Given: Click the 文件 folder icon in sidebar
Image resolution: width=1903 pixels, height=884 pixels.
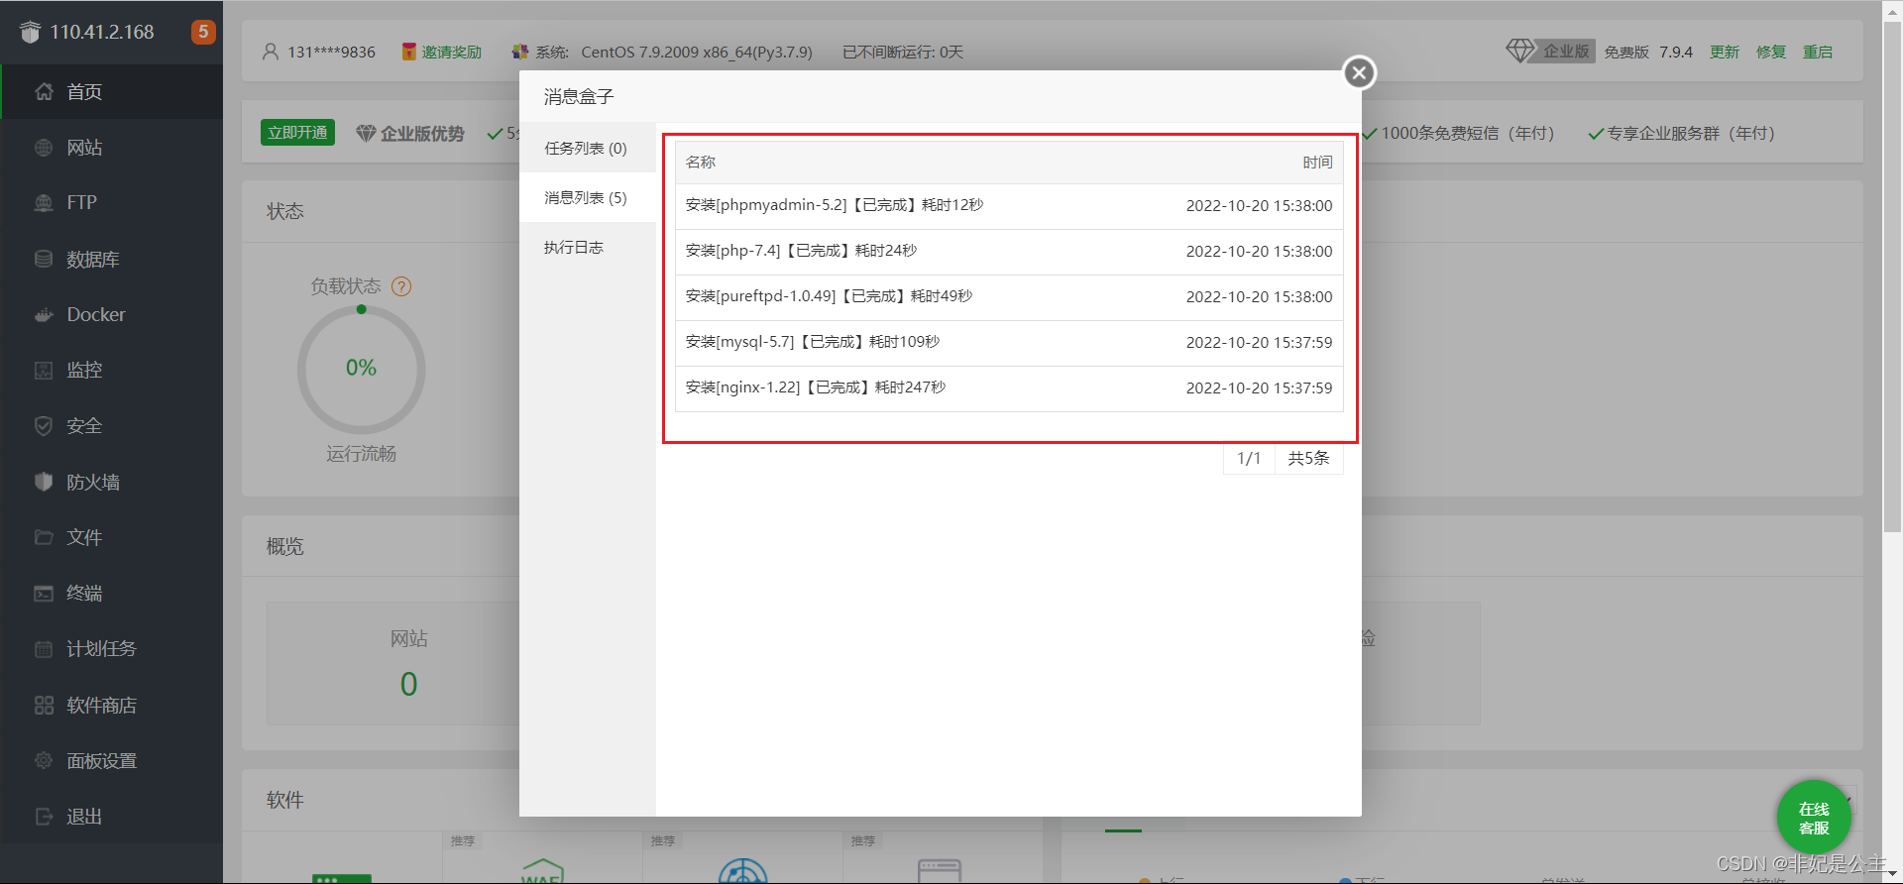Looking at the screenshot, I should click(x=44, y=537).
